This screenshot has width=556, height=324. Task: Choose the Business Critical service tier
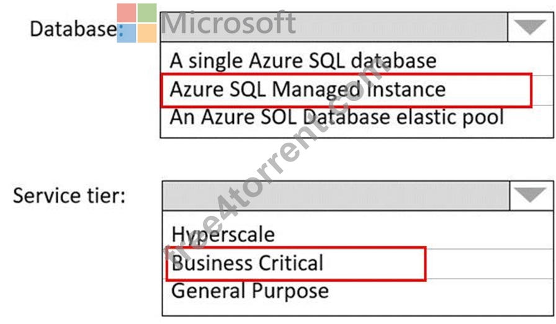tap(247, 263)
